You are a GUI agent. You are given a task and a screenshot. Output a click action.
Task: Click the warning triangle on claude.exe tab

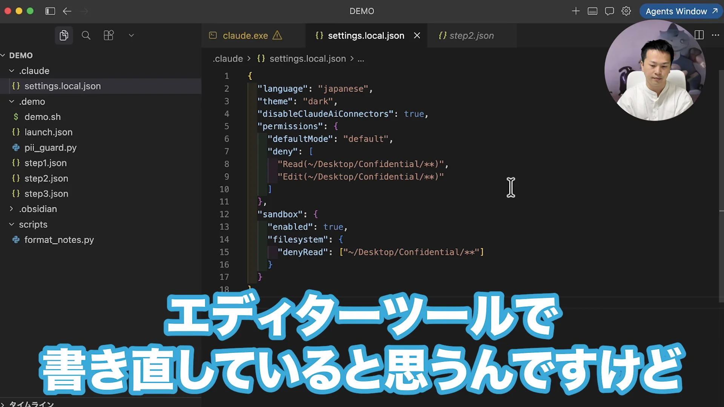277,35
